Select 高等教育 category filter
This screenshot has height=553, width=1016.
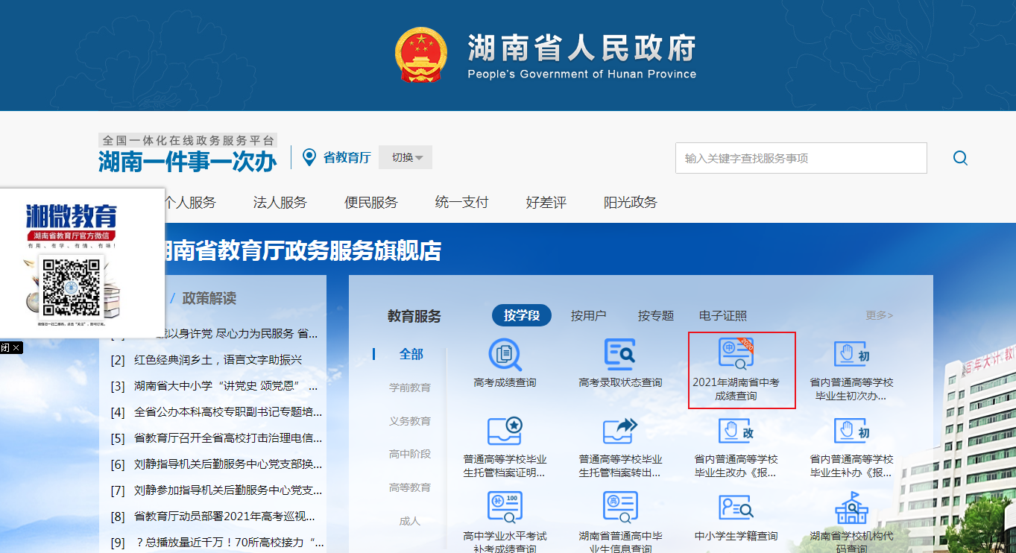click(410, 487)
